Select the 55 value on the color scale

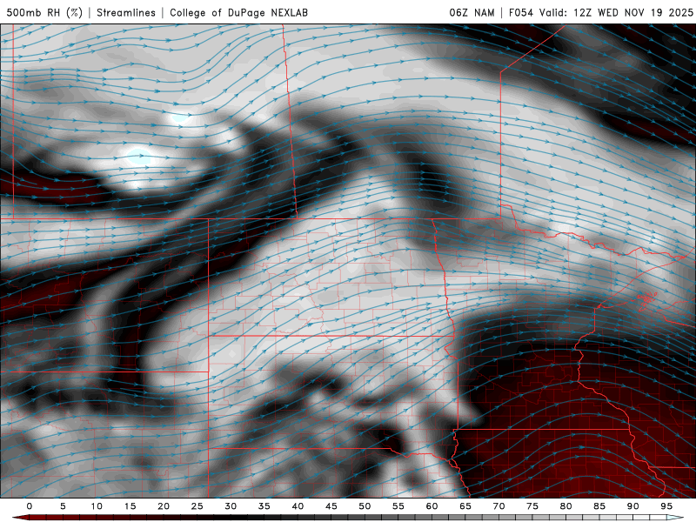(x=398, y=506)
